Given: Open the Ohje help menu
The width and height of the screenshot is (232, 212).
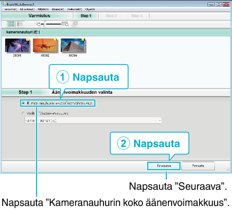Looking at the screenshot, I should [x=90, y=9].
